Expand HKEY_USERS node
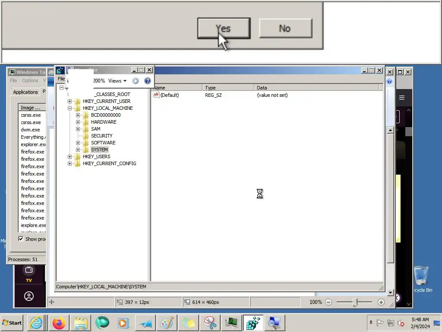 [x=69, y=156]
